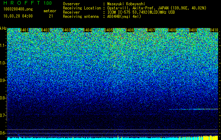
Task: Click the date stamp 10.03.28 04:00
Action: pyautogui.click(x=18, y=16)
